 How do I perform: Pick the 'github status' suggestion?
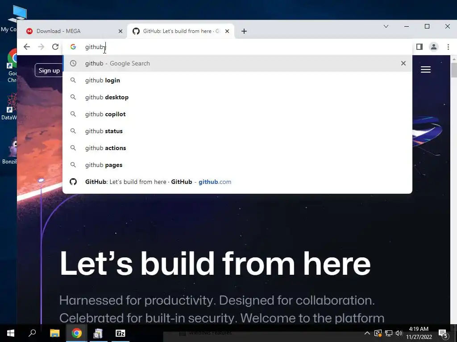click(237, 131)
